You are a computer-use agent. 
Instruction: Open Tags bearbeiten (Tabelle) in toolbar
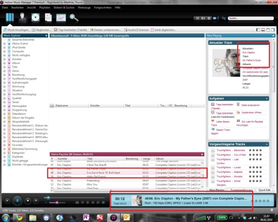pyautogui.click(x=71, y=30)
